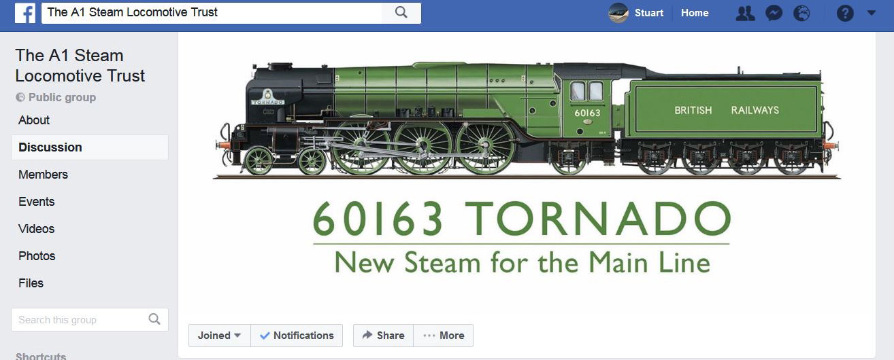This screenshot has height=360, width=894.
Task: Click the Facebook logo icon
Action: click(x=25, y=13)
